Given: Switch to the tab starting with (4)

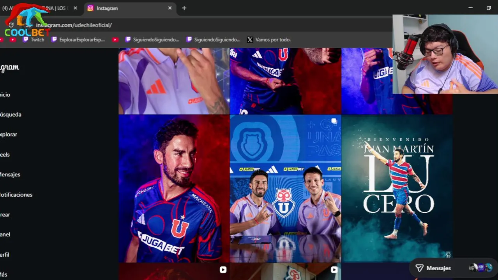Looking at the screenshot, I should point(39,8).
